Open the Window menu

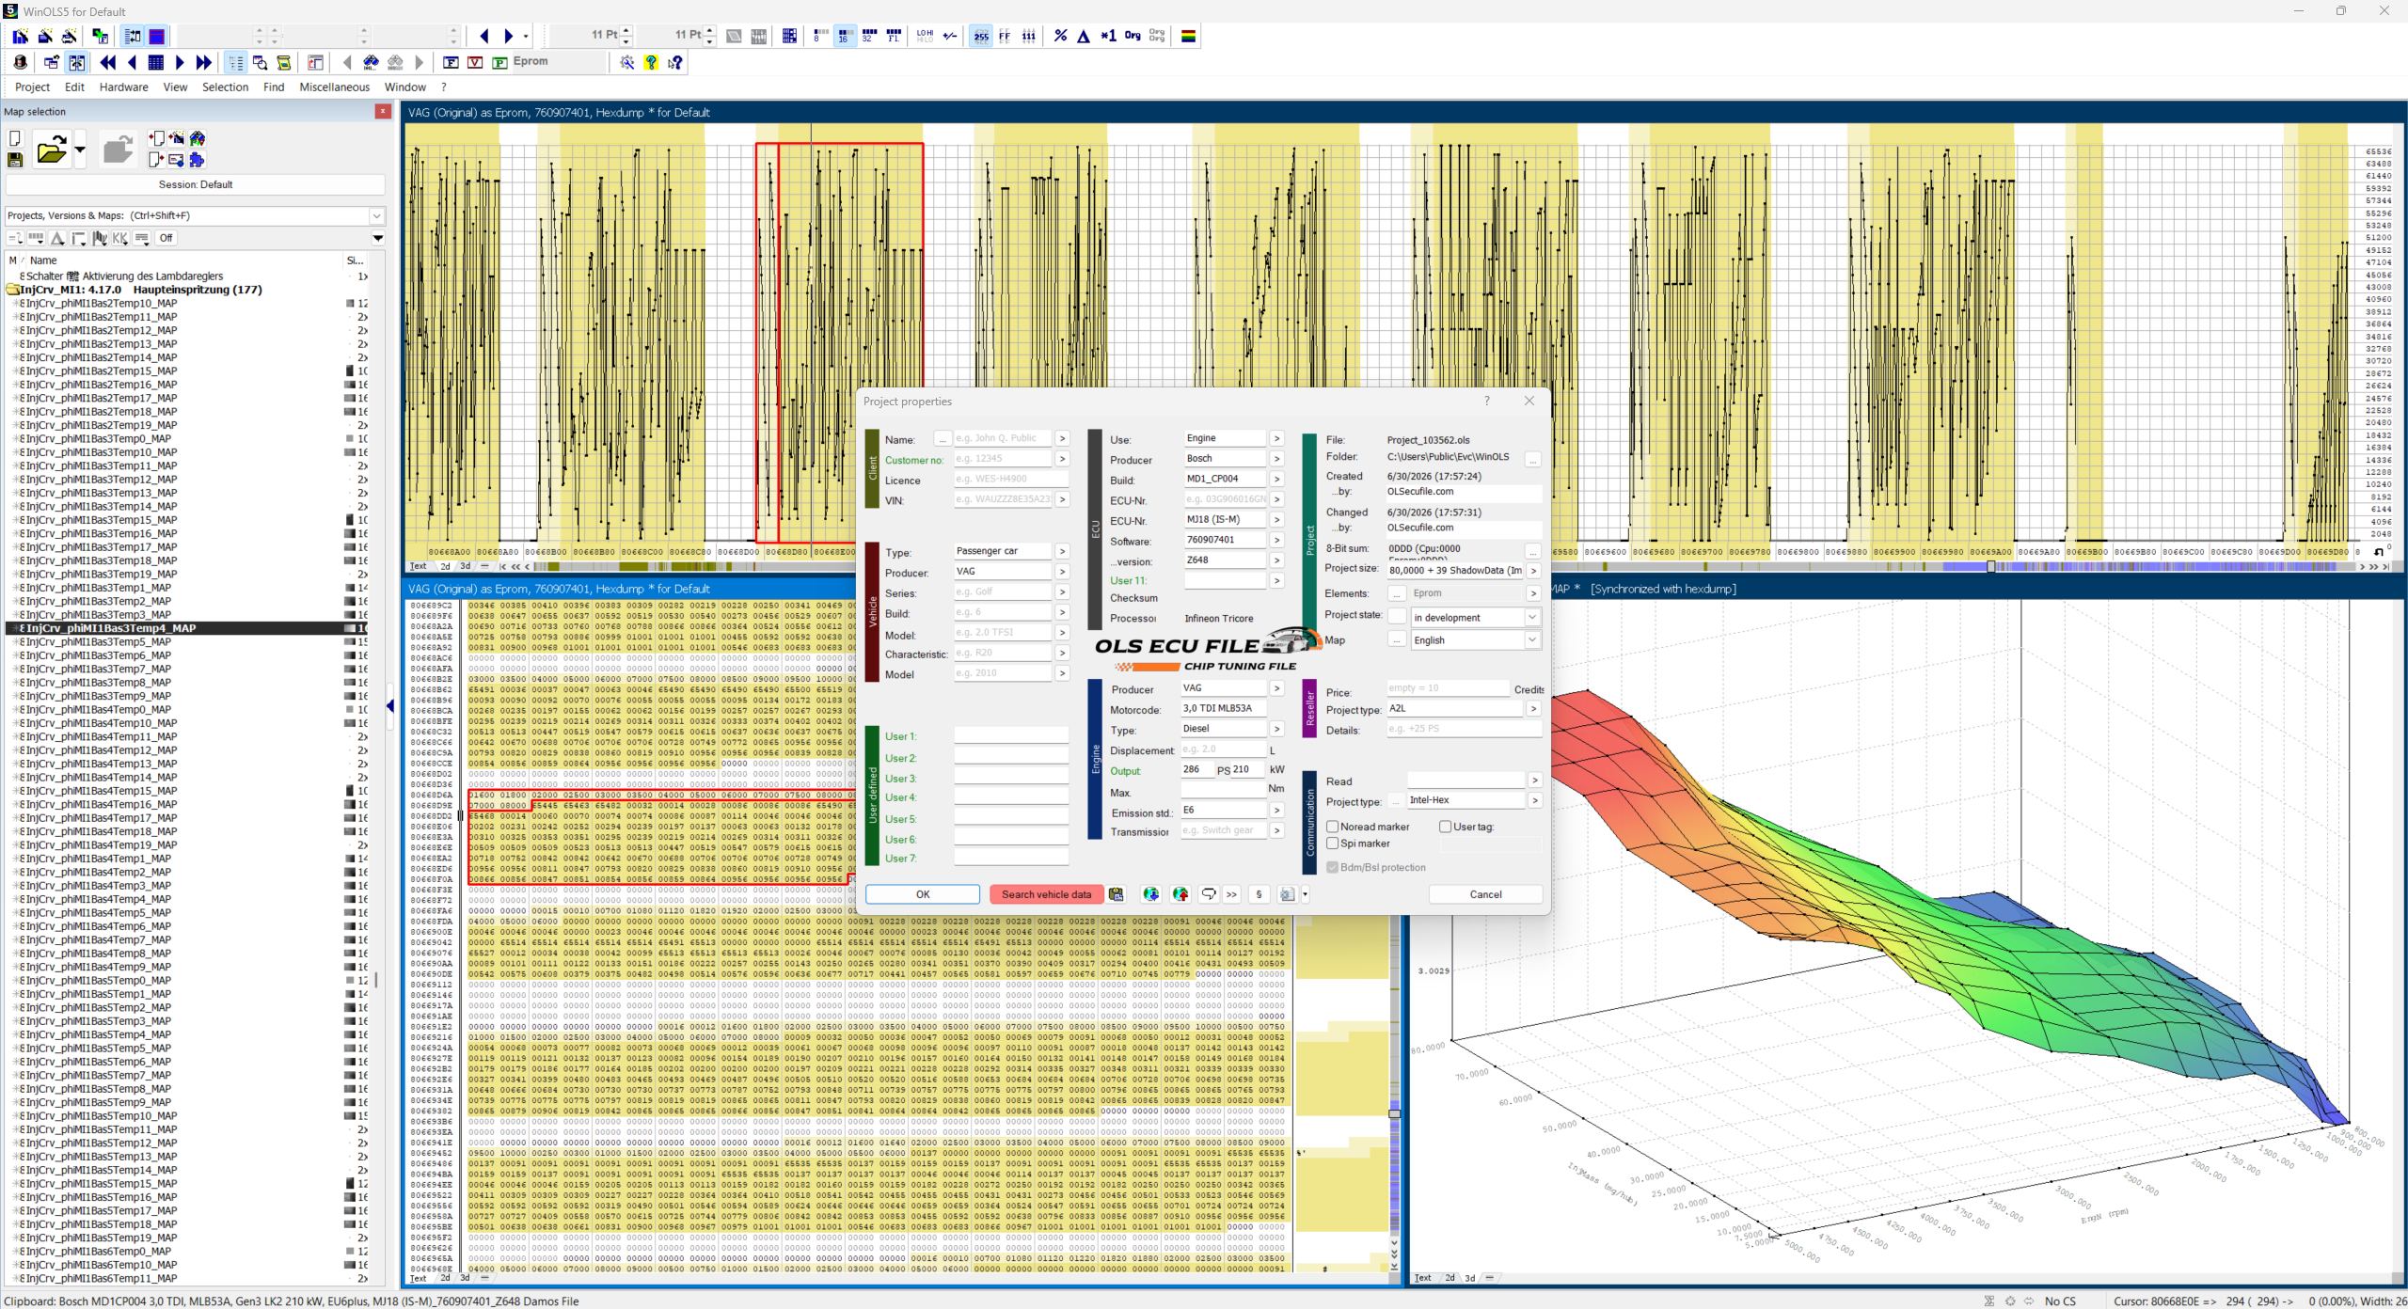[404, 87]
